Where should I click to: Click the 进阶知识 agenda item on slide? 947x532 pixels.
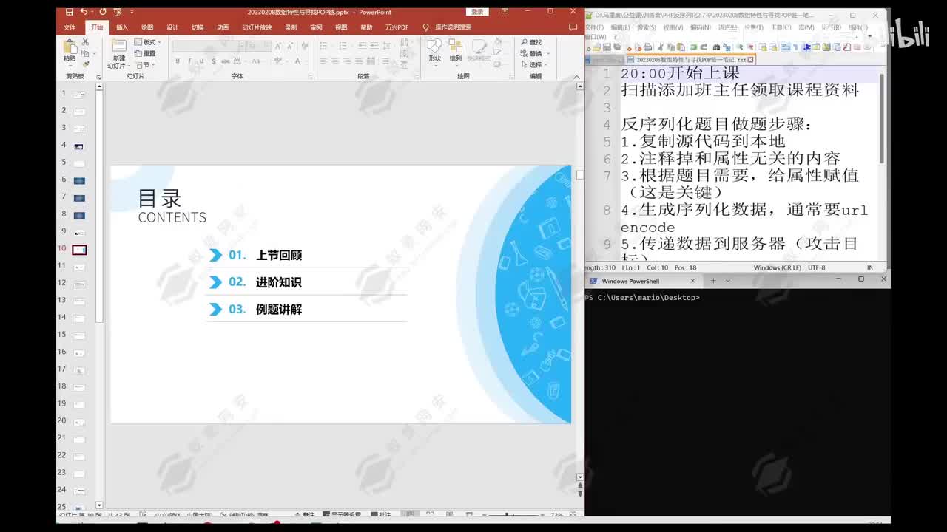[279, 282]
